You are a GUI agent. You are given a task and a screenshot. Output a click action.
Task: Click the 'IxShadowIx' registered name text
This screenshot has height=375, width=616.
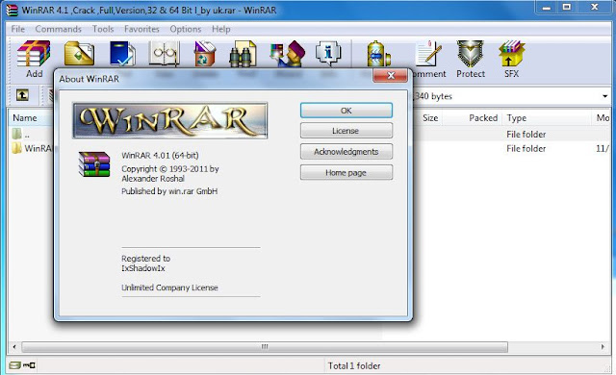[x=143, y=268]
